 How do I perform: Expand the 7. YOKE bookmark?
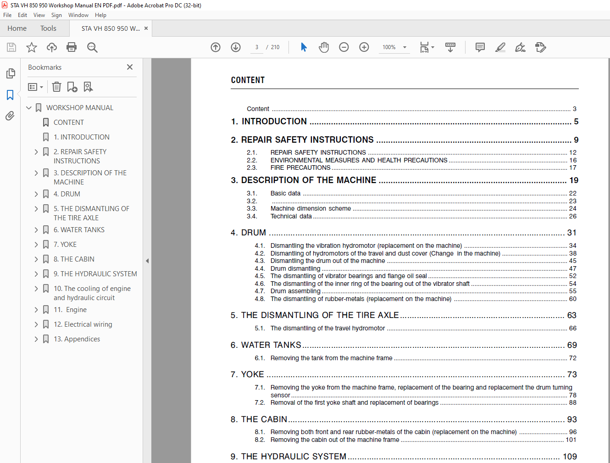36,245
